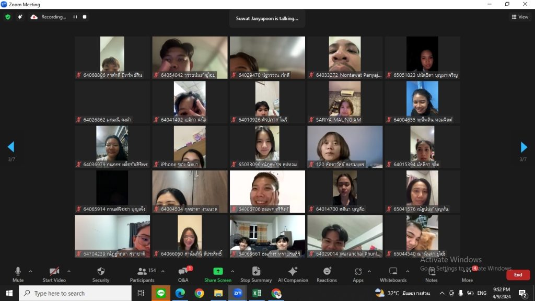Image resolution: width=535 pixels, height=301 pixels.
Task: Open Excel from the taskbar
Action: tap(257, 293)
